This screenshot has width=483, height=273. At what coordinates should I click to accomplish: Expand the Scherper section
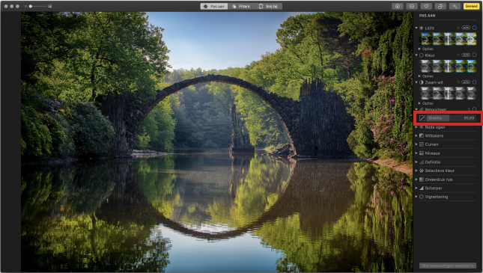(416, 188)
